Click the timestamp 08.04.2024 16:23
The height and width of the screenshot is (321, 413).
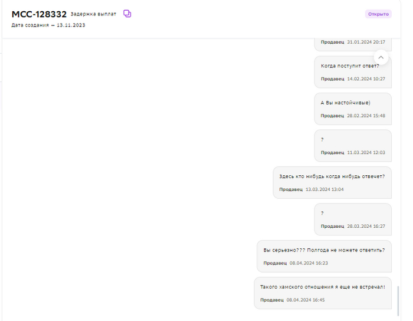pyautogui.click(x=309, y=263)
